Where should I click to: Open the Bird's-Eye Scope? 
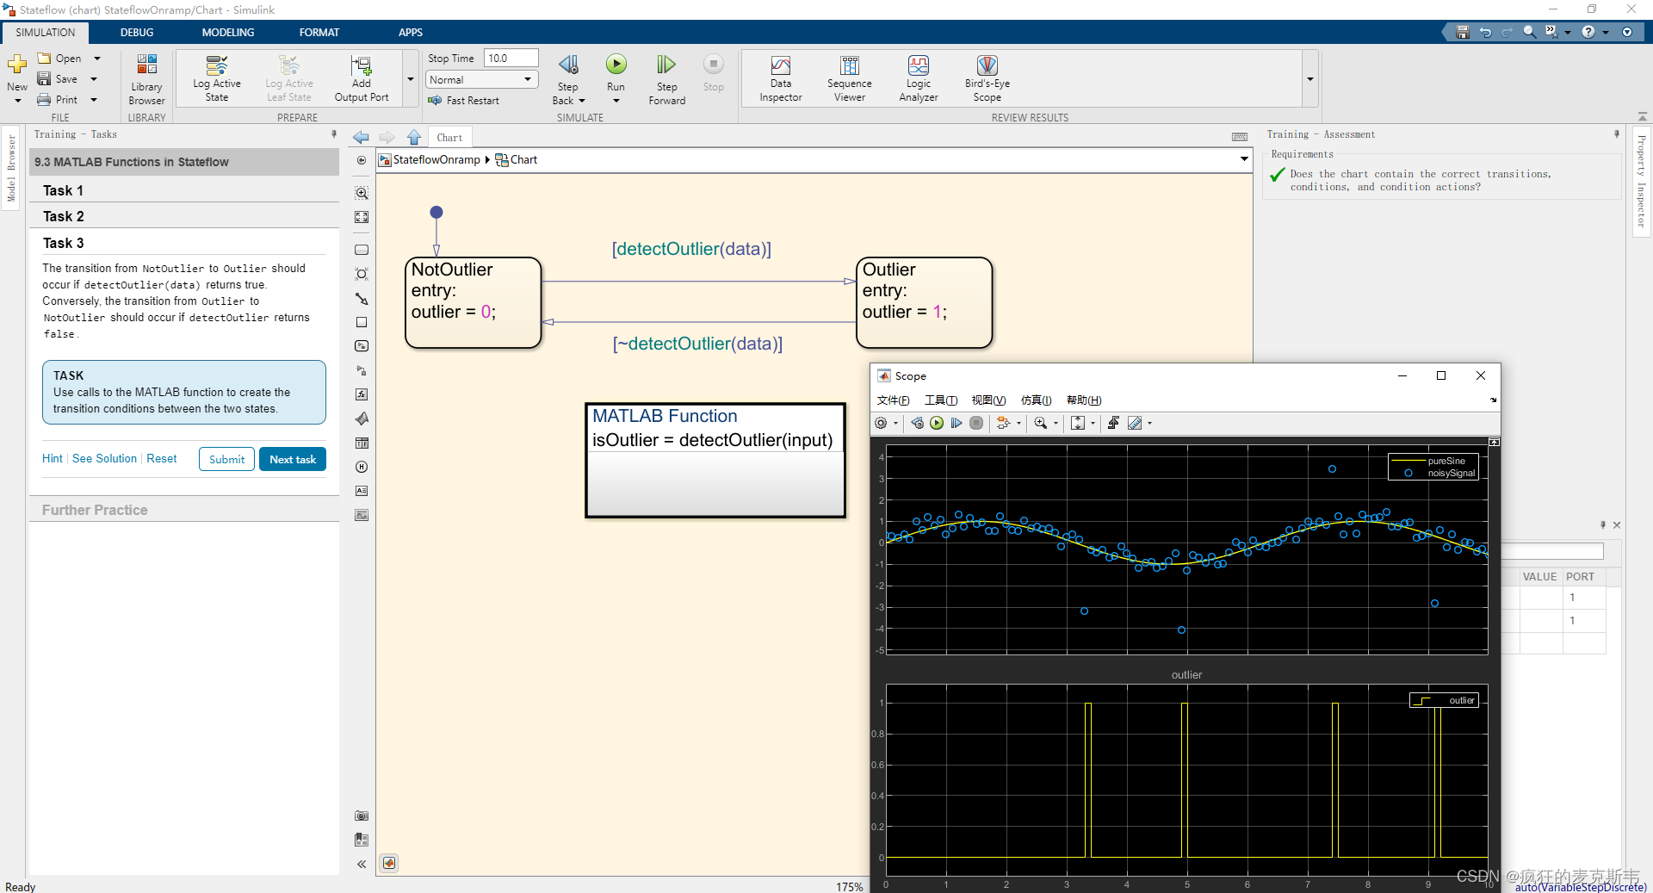pyautogui.click(x=987, y=78)
